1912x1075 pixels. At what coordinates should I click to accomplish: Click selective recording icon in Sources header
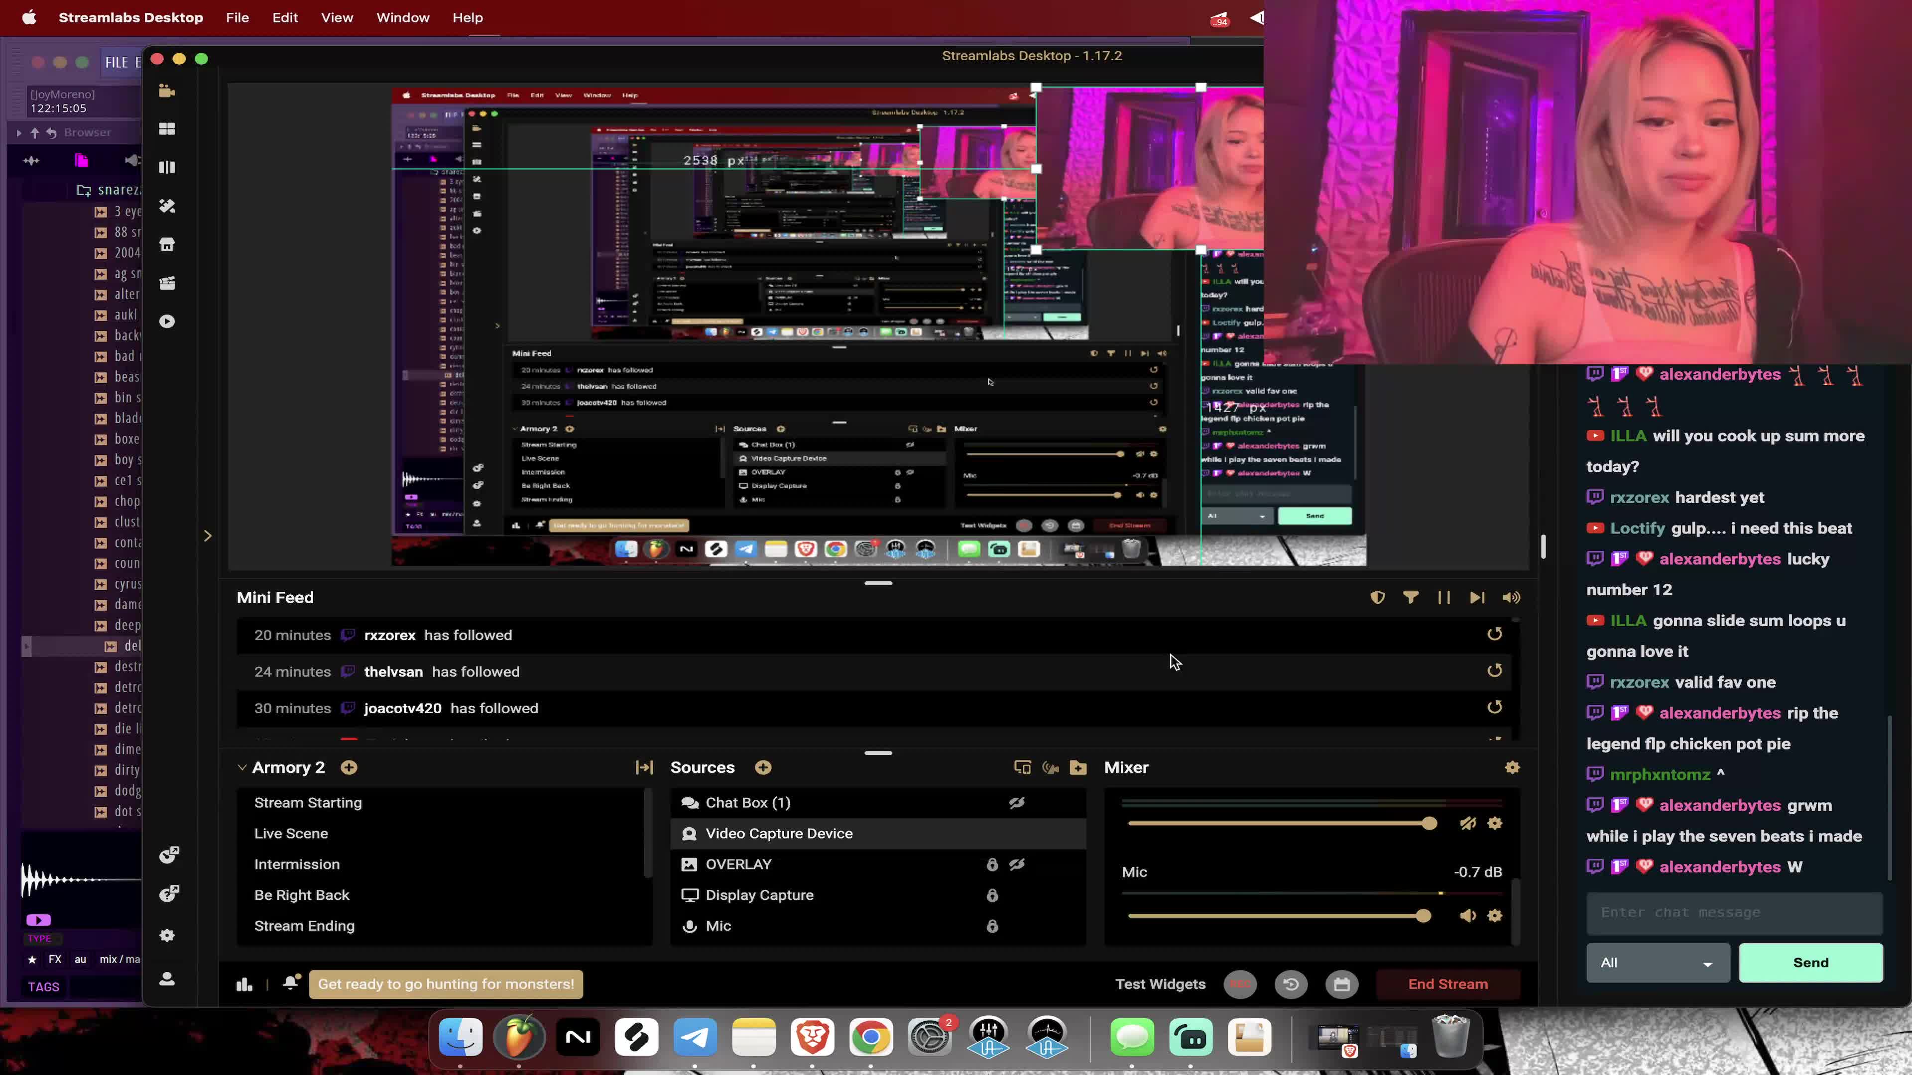point(1050,767)
